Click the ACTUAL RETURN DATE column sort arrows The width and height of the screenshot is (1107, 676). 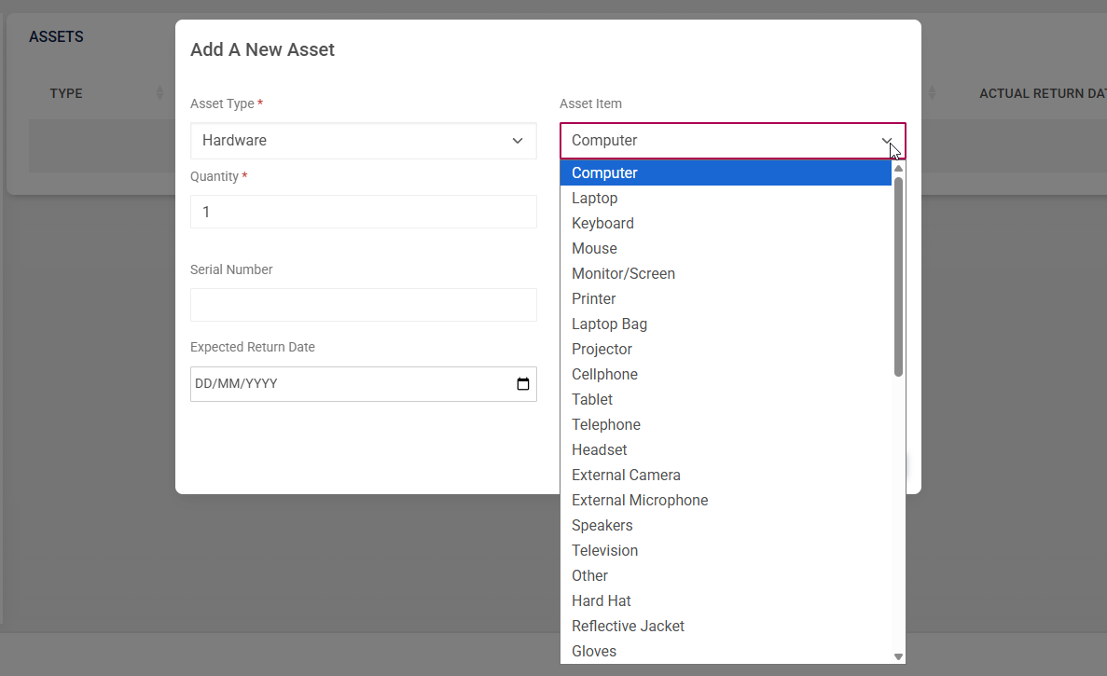click(x=932, y=93)
